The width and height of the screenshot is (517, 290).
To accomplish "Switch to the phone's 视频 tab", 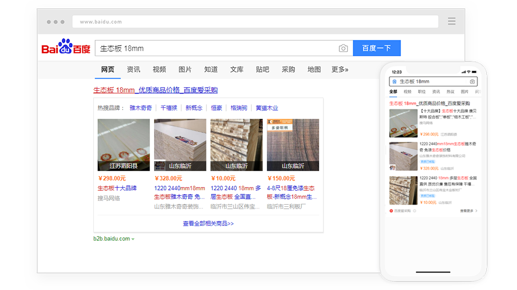I will [407, 92].
